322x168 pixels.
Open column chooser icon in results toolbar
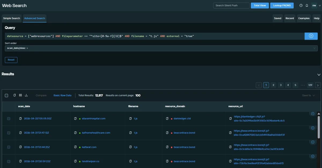coord(20,95)
